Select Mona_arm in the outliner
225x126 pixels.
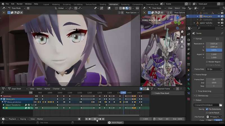click(207, 16)
